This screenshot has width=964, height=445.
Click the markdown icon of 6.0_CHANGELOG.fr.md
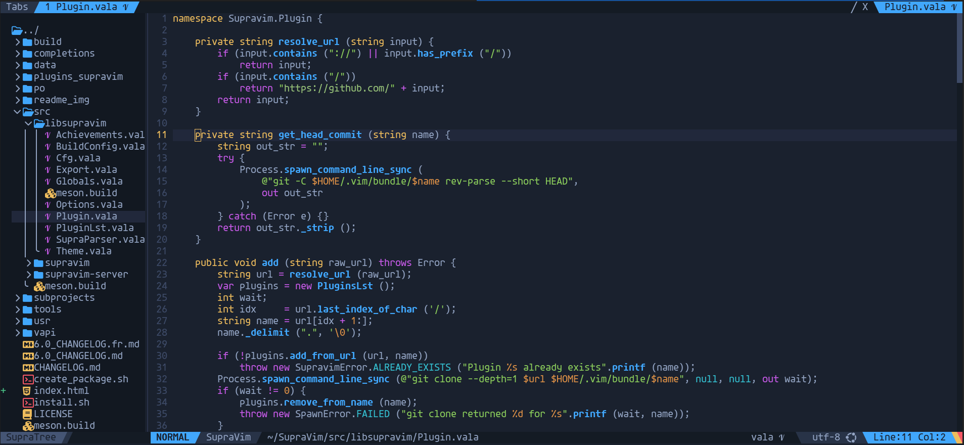28,344
